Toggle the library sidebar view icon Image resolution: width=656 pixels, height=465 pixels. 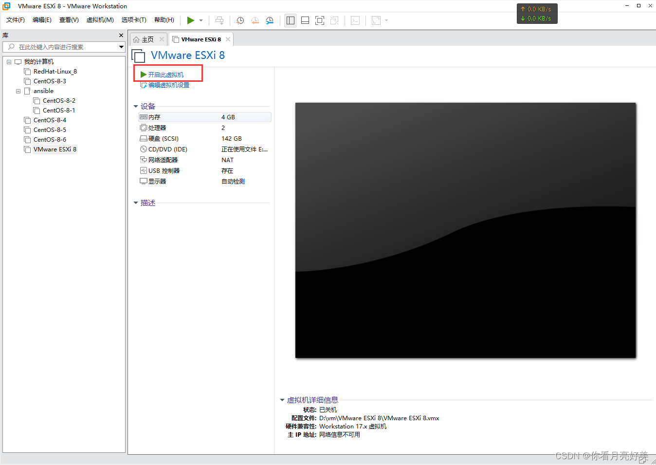pyautogui.click(x=291, y=20)
